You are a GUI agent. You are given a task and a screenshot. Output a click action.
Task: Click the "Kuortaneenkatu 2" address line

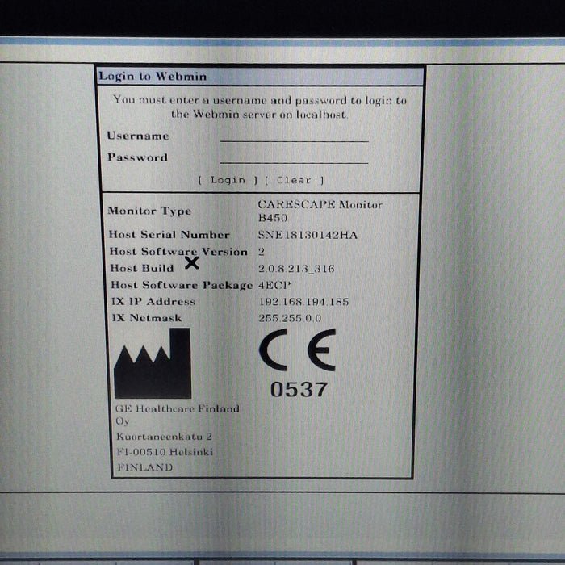164,437
